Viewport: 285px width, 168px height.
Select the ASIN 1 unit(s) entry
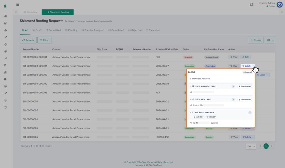[203, 123]
